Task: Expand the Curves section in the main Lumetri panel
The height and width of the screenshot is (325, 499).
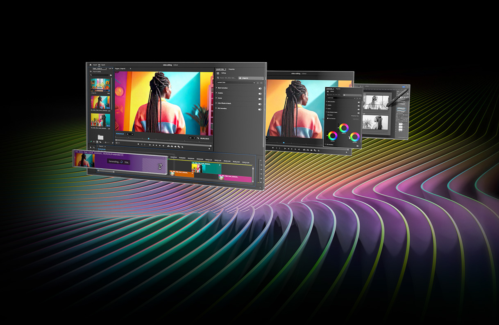Action: point(217,98)
